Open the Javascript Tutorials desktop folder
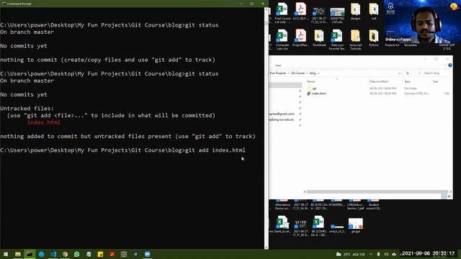The width and height of the screenshot is (461, 259). 355,40
